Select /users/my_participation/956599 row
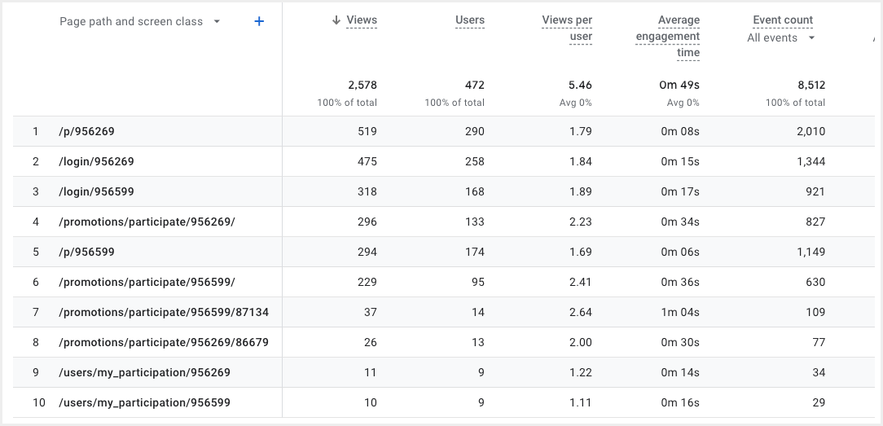The width and height of the screenshot is (883, 426). pos(144,402)
